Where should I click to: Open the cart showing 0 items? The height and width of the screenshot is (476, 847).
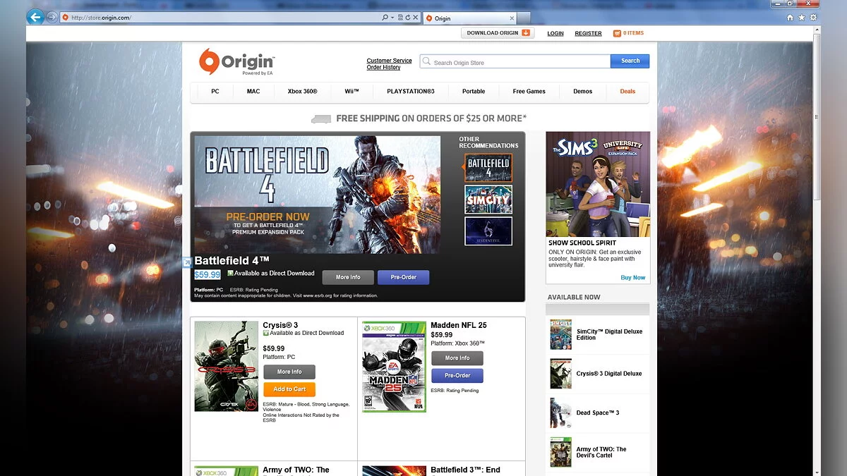pyautogui.click(x=628, y=33)
